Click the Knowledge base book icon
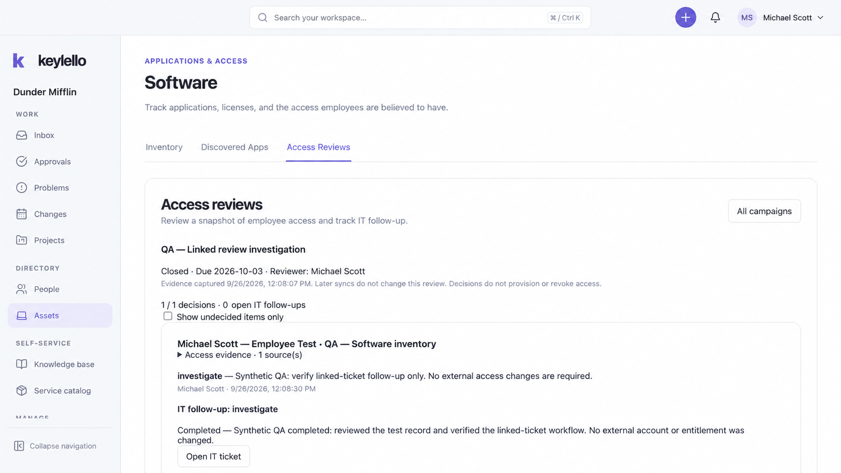841x473 pixels. point(21,364)
